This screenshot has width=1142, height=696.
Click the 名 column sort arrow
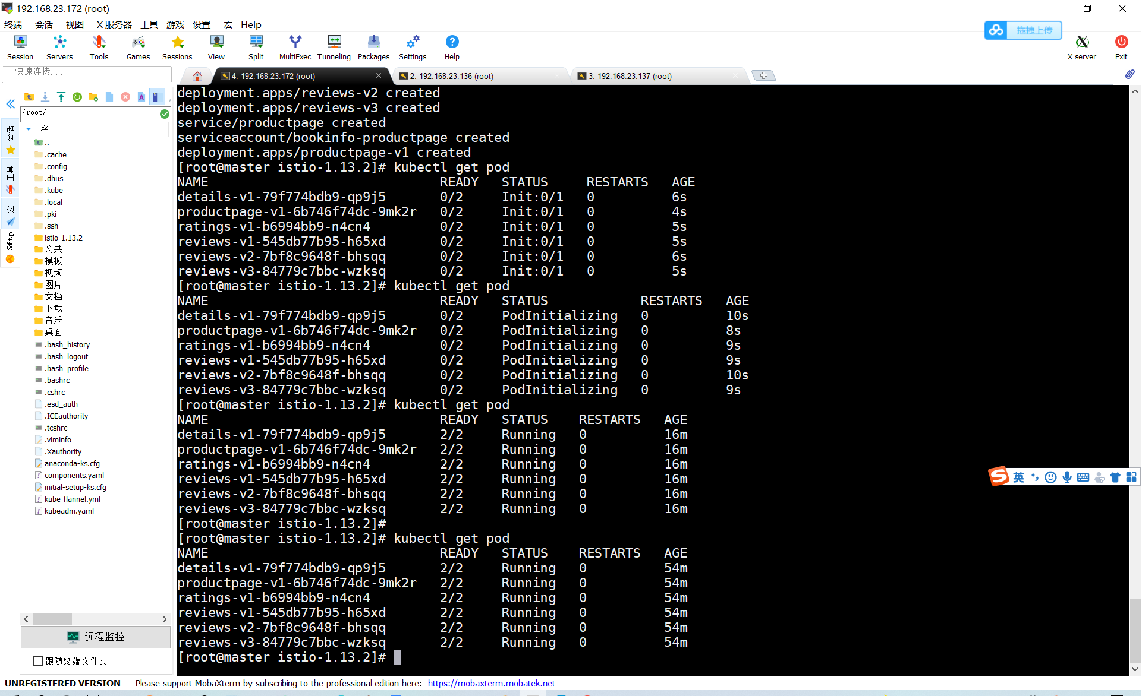[x=29, y=129]
